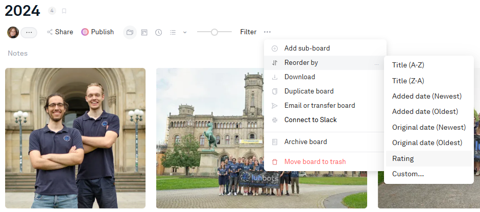
Task: Open the members more options pill
Action: (29, 32)
